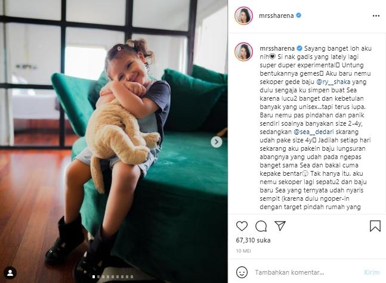Show tagged people icon on photo

click(10, 273)
